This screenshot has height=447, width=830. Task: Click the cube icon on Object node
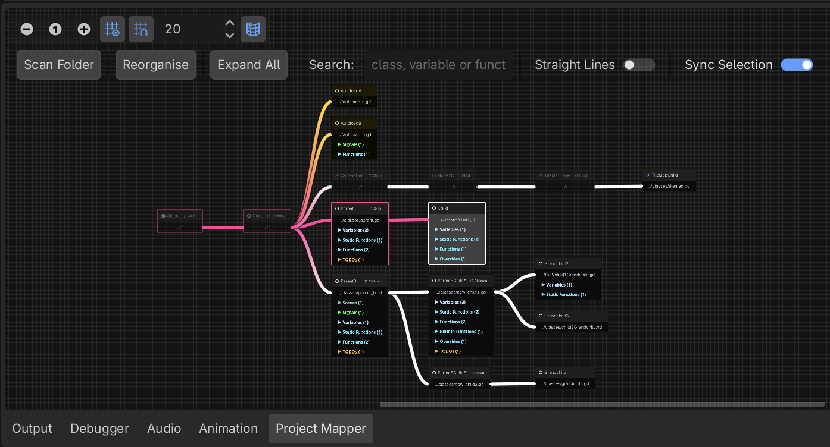coord(163,216)
